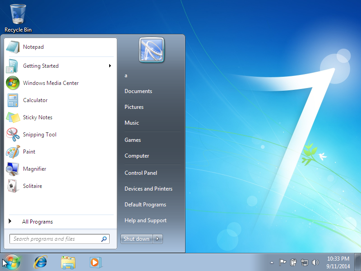Open Paint palette icon
The image size is (361, 271).
point(13,152)
